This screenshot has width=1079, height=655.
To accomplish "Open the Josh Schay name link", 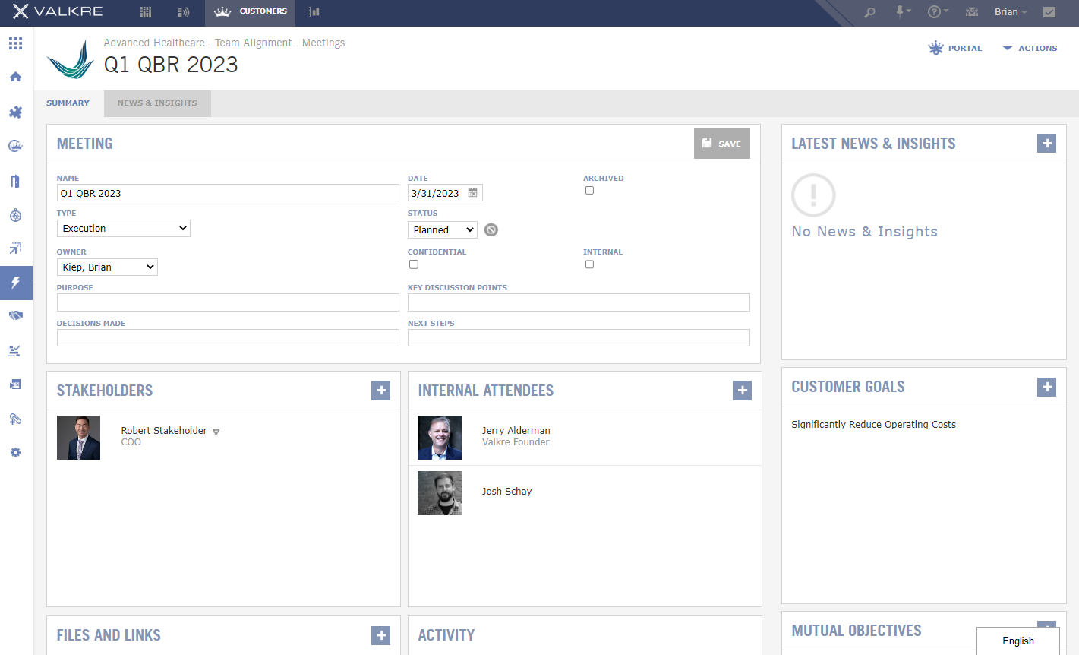I will tap(507, 492).
